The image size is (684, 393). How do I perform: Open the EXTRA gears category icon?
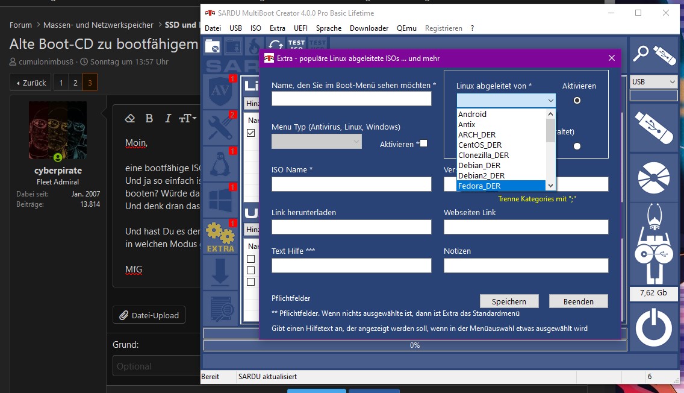[220, 236]
